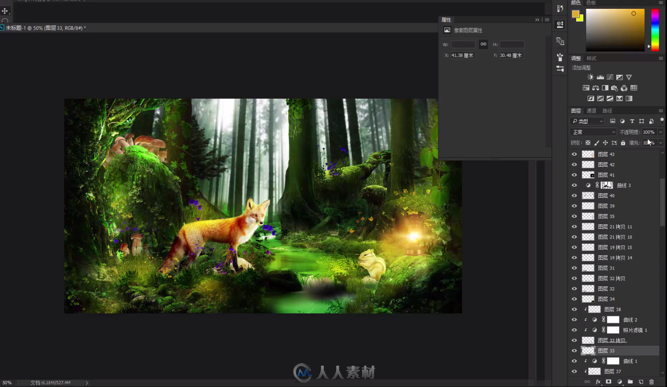
Task: Open the layer filter 类型 dropdown
Action: click(587, 121)
